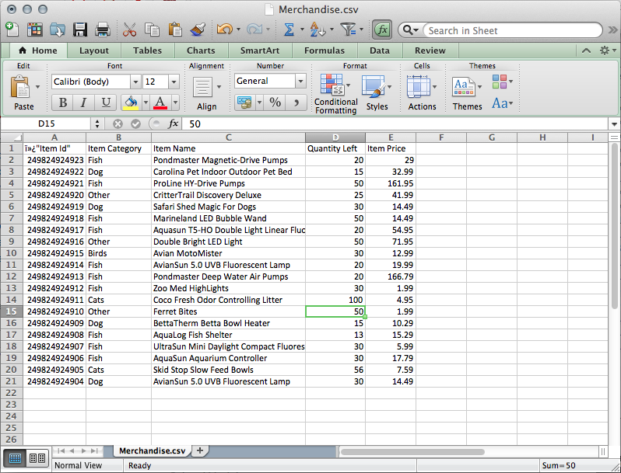The image size is (621, 473).
Task: Select the Merchandise.csv sheet tab
Action: pyautogui.click(x=152, y=451)
